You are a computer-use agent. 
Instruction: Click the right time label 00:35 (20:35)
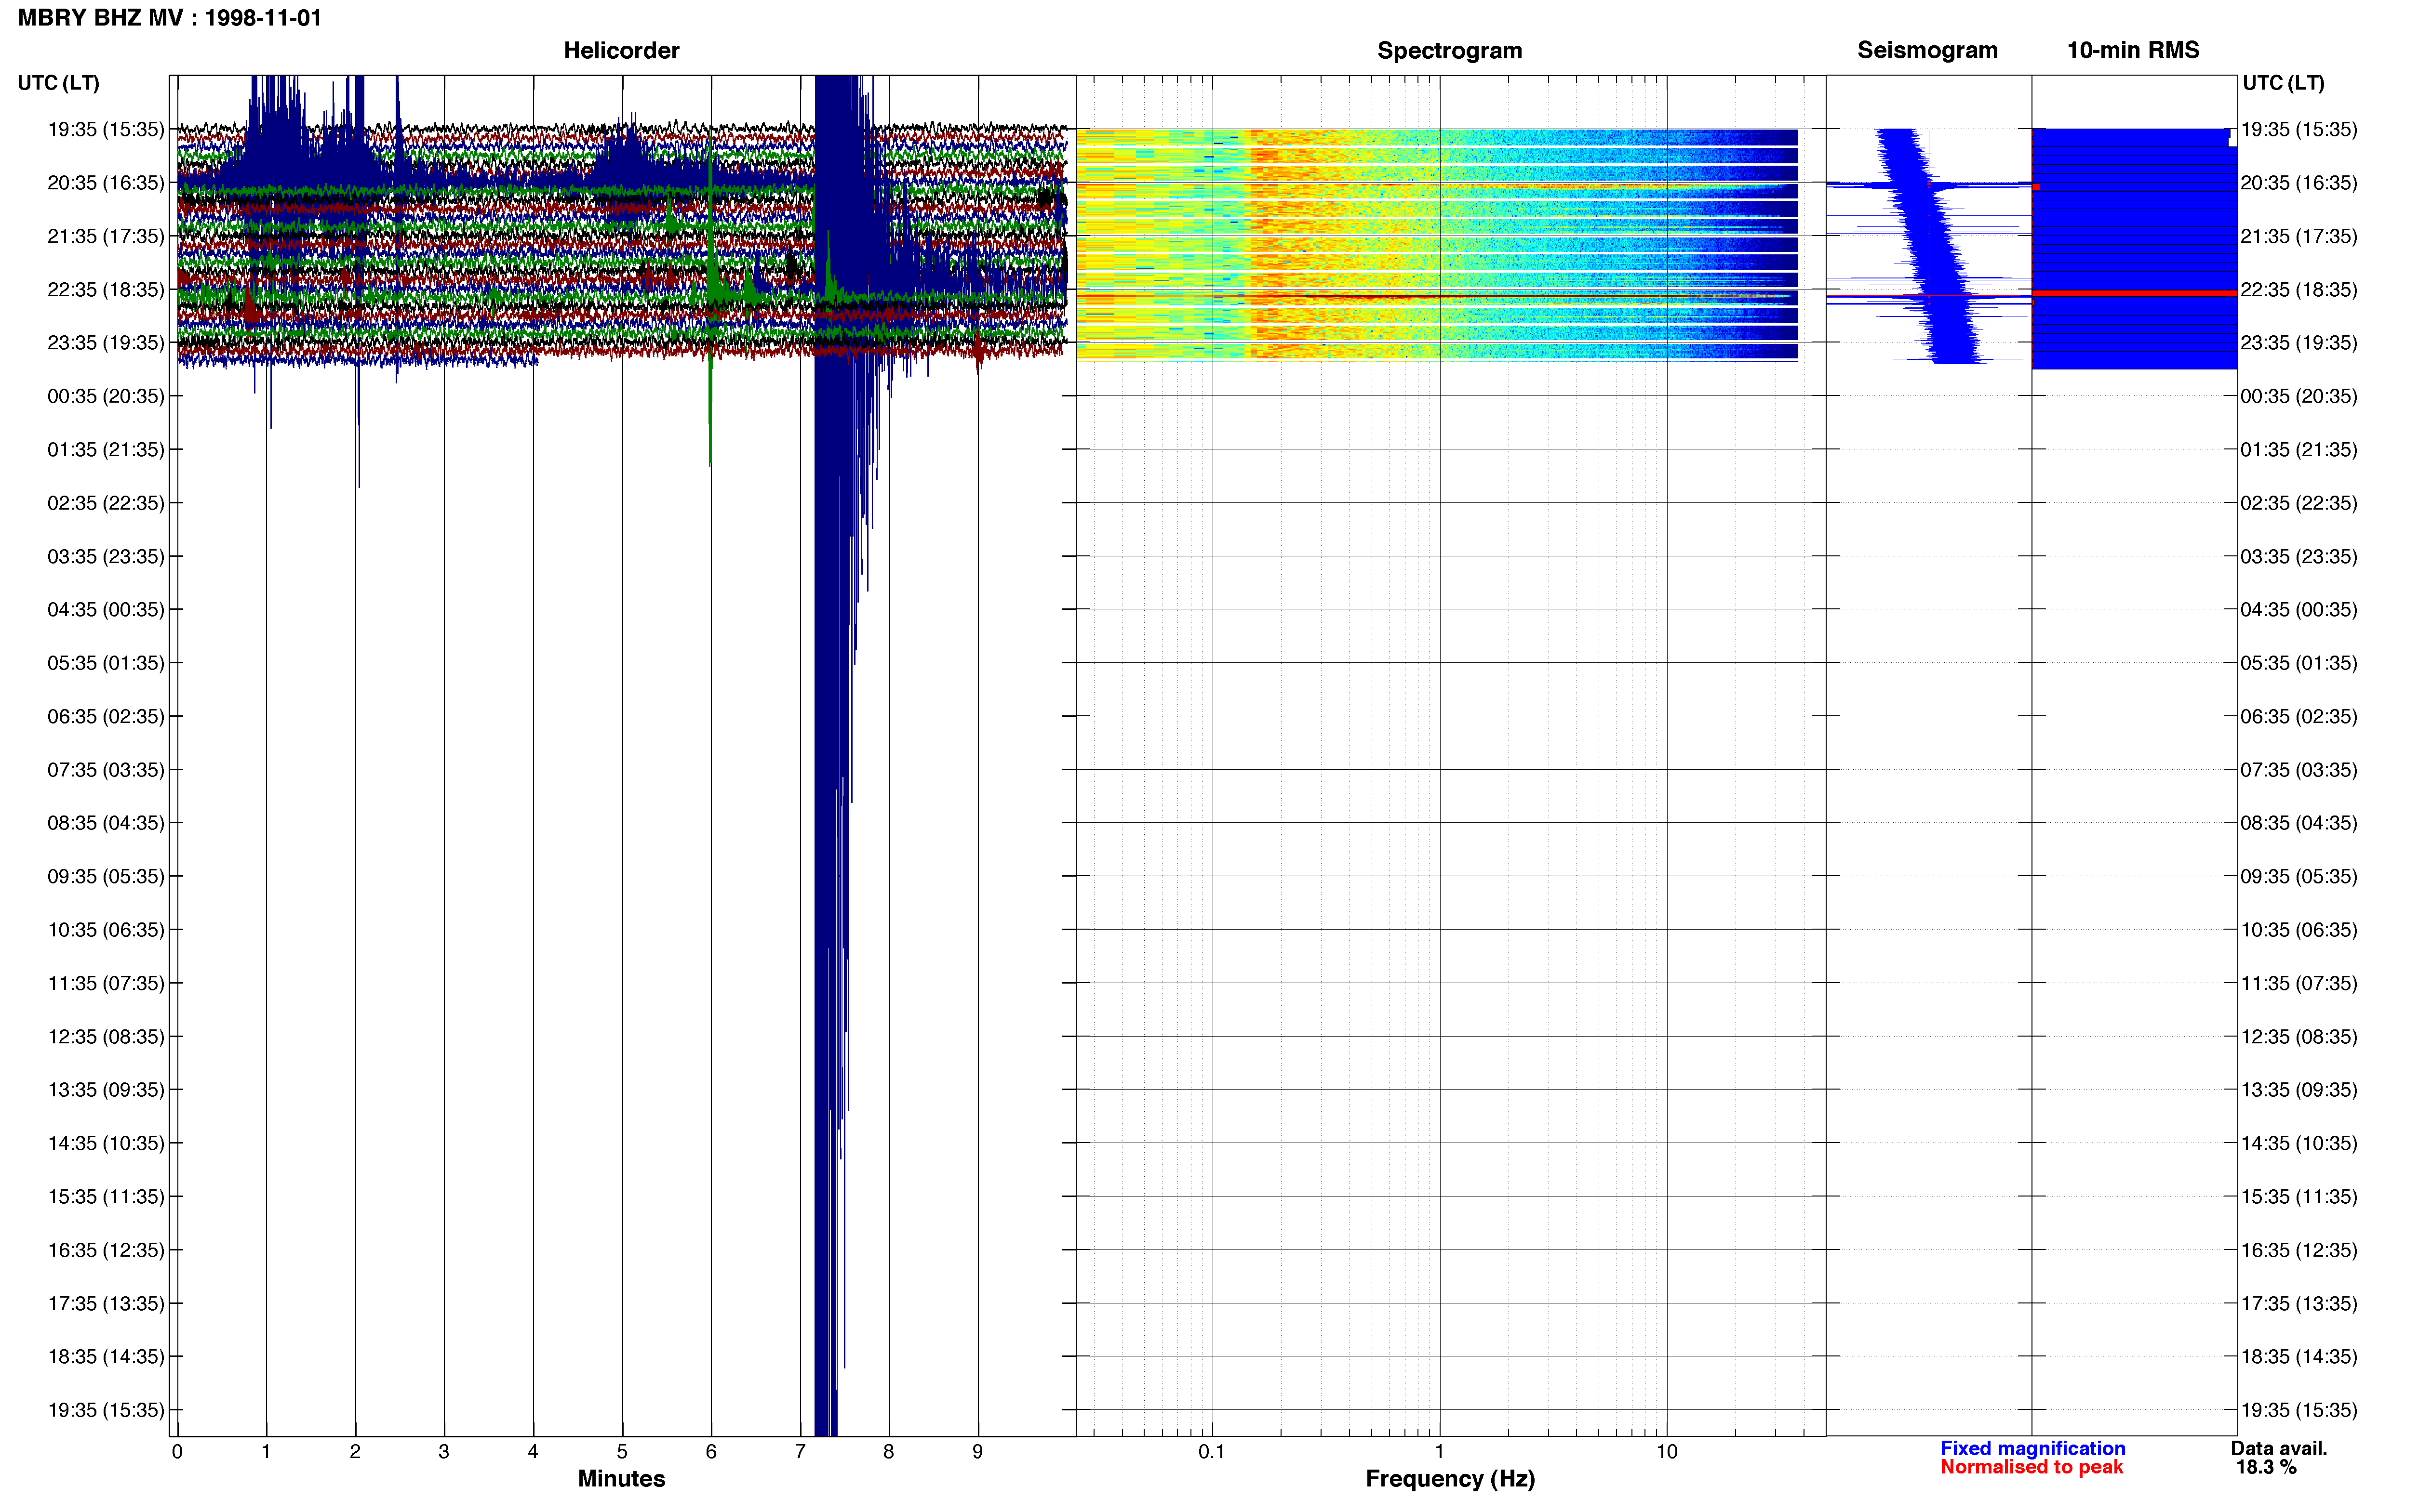pyautogui.click(x=2299, y=396)
